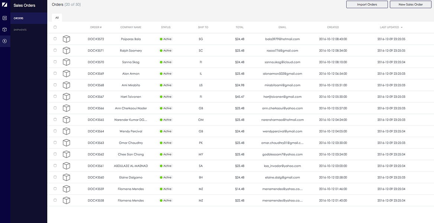The height and width of the screenshot is (223, 434).
Task: Click the box icon for order DOC#3572
Action: pos(66,39)
